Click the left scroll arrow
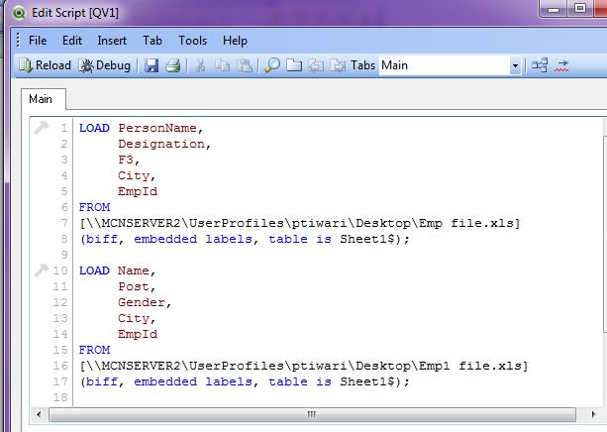Image resolution: width=607 pixels, height=432 pixels. pos(39,414)
